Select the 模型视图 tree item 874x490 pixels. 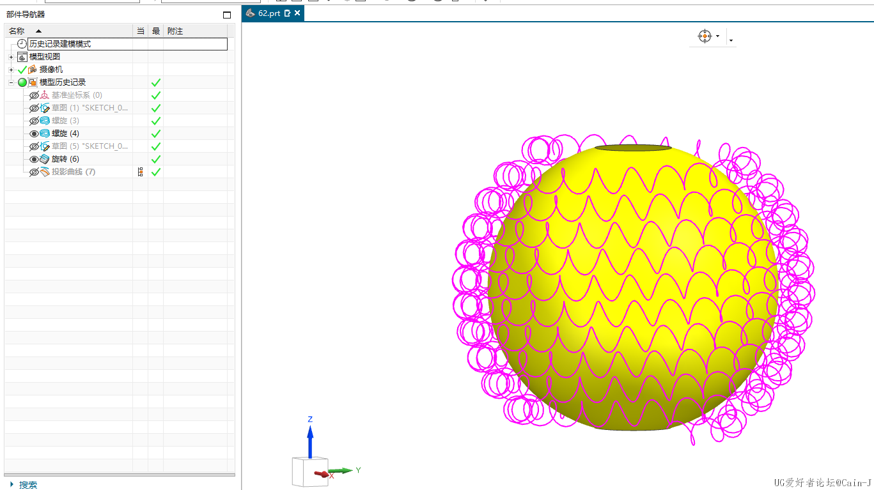click(x=45, y=57)
